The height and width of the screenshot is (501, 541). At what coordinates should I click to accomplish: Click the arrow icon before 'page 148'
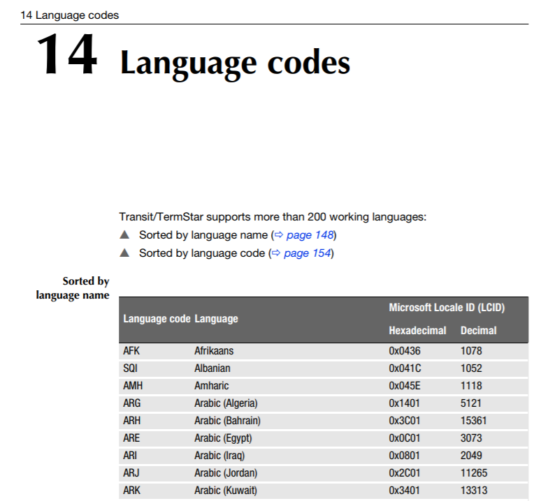click(279, 235)
